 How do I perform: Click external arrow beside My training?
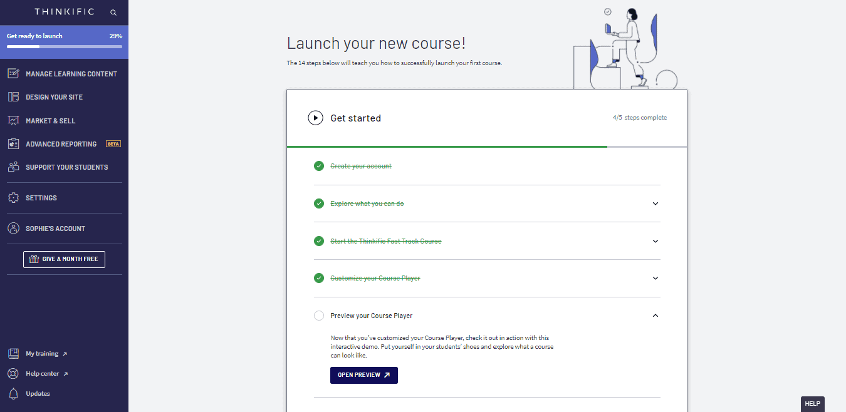point(65,354)
